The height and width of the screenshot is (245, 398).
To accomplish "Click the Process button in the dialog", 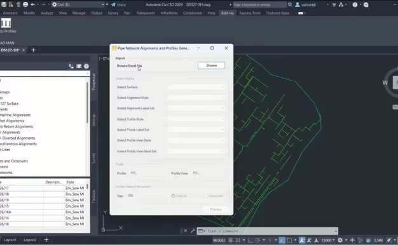I will click(x=216, y=209).
